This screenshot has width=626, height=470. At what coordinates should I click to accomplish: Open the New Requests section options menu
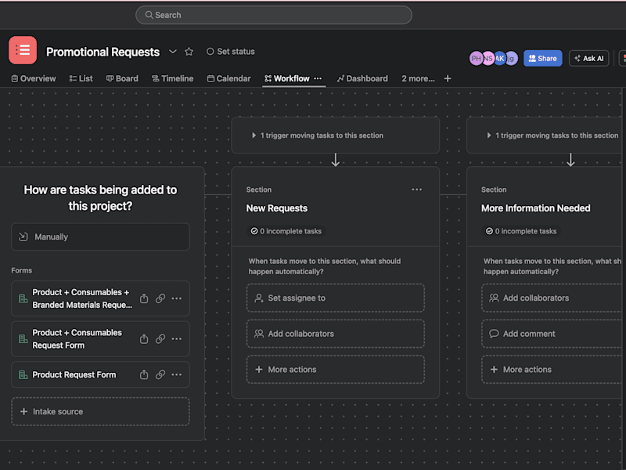point(417,190)
